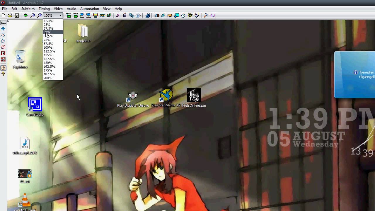The width and height of the screenshot is (375, 211).
Task: Snap subtitles to scene filmstrip icon
Action: 102,16
